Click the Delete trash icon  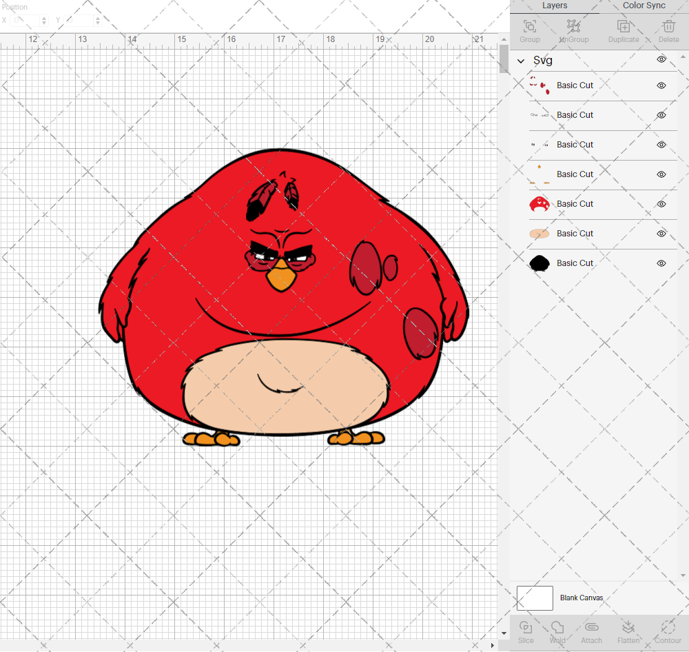tap(669, 26)
